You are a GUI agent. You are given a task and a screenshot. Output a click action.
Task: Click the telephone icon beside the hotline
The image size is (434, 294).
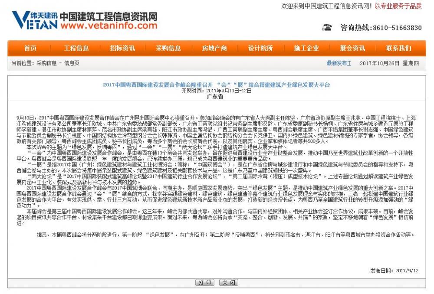(x=327, y=28)
